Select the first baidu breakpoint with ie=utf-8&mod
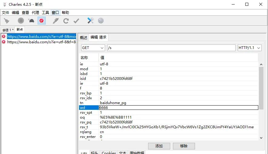The height and width of the screenshot is (154, 268). [x=41, y=36]
